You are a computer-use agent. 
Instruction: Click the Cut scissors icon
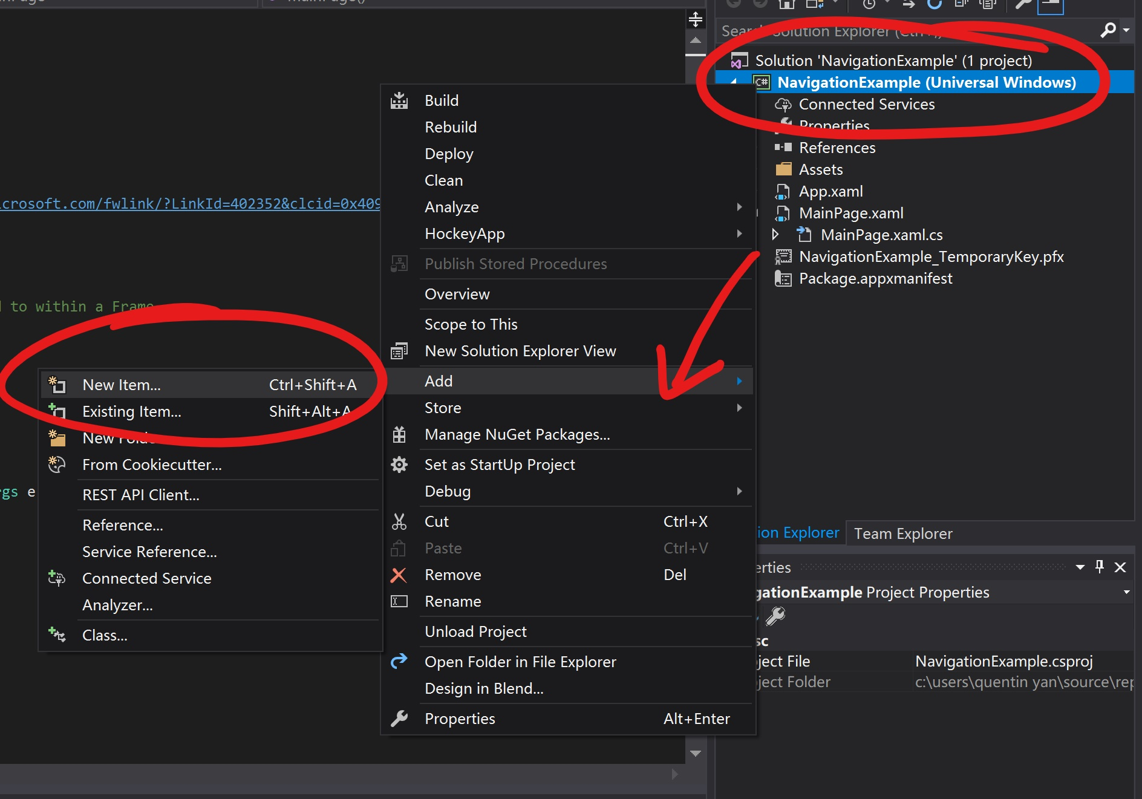(399, 521)
